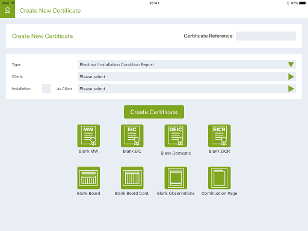The height and width of the screenshot is (231, 308).
Task: Expand the Type dropdown arrow
Action: (x=291, y=64)
